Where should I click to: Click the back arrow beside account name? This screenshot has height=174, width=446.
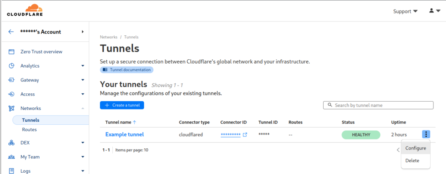click(x=11, y=32)
